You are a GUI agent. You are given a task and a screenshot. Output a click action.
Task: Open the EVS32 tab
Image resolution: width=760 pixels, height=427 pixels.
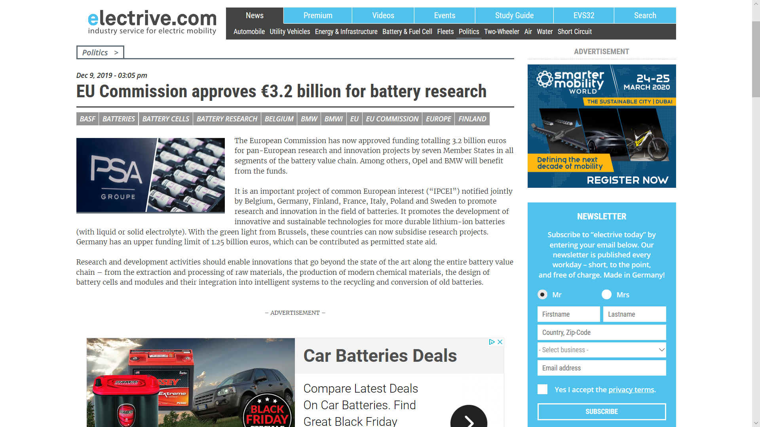[584, 15]
